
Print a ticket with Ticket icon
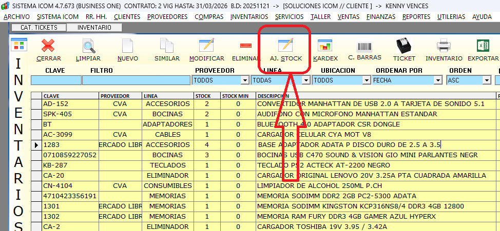(404, 46)
